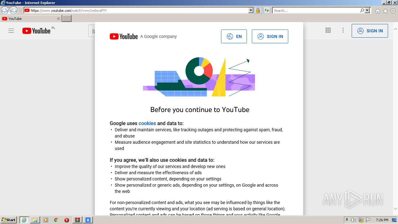Change language with the EN button
This screenshot has height=224, width=398.
pyautogui.click(x=234, y=36)
